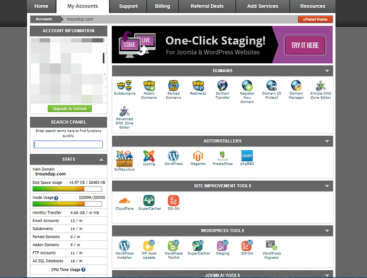Open Simple DNS Zone Editor
The height and width of the screenshot is (278, 367).
click(321, 90)
